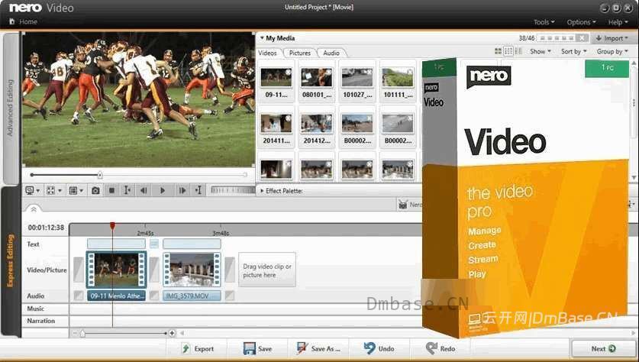Viewport: 639px width, 362px height.
Task: Open the Tools menu
Action: pyautogui.click(x=544, y=22)
